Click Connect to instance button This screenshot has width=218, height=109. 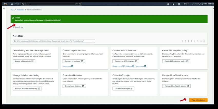tap(74, 61)
